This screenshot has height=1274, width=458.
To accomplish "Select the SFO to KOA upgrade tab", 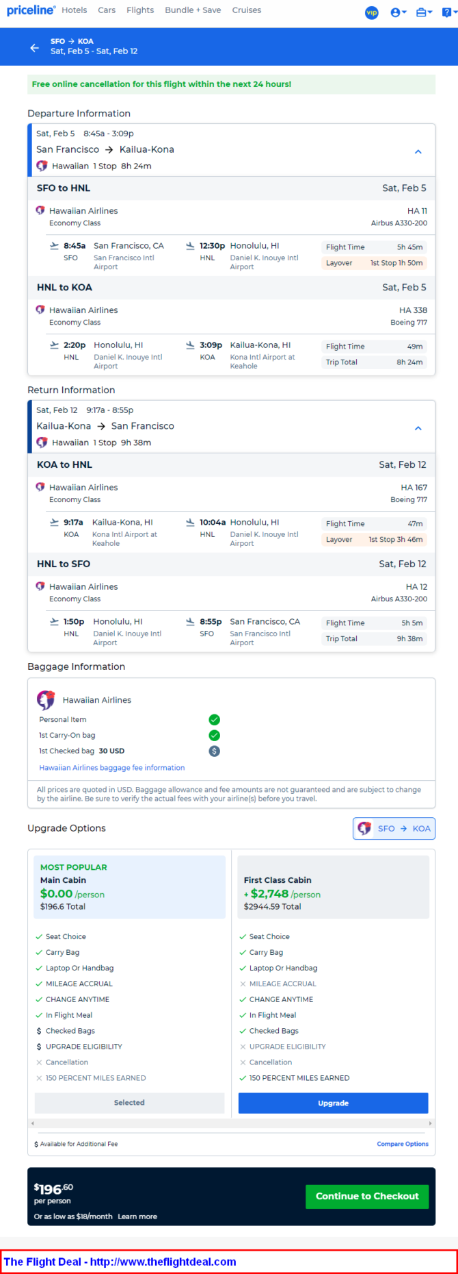I will pos(394,828).
